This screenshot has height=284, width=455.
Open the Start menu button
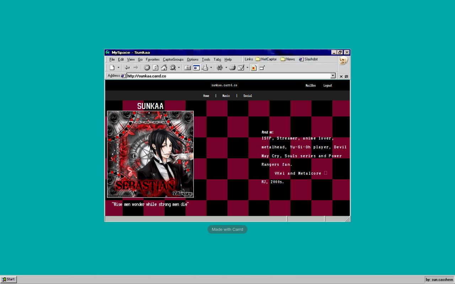[x=9, y=279]
